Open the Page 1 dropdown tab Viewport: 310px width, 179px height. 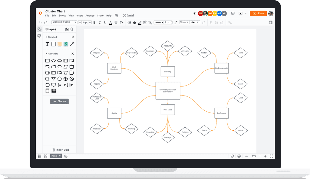pyautogui.click(x=56, y=156)
